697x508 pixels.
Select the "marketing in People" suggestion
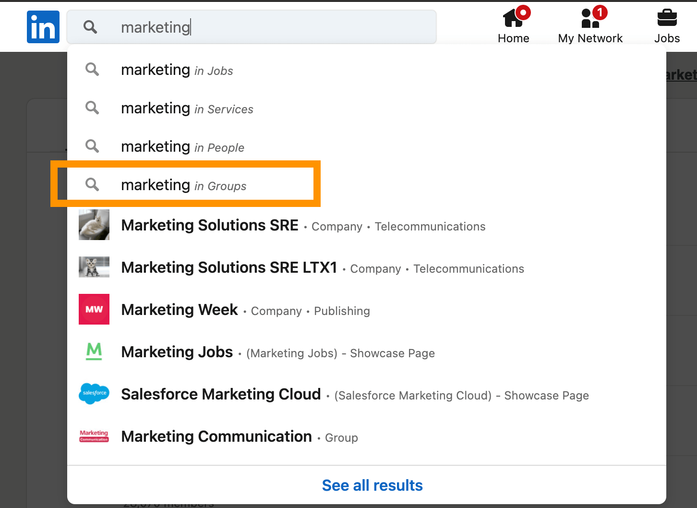tap(182, 147)
